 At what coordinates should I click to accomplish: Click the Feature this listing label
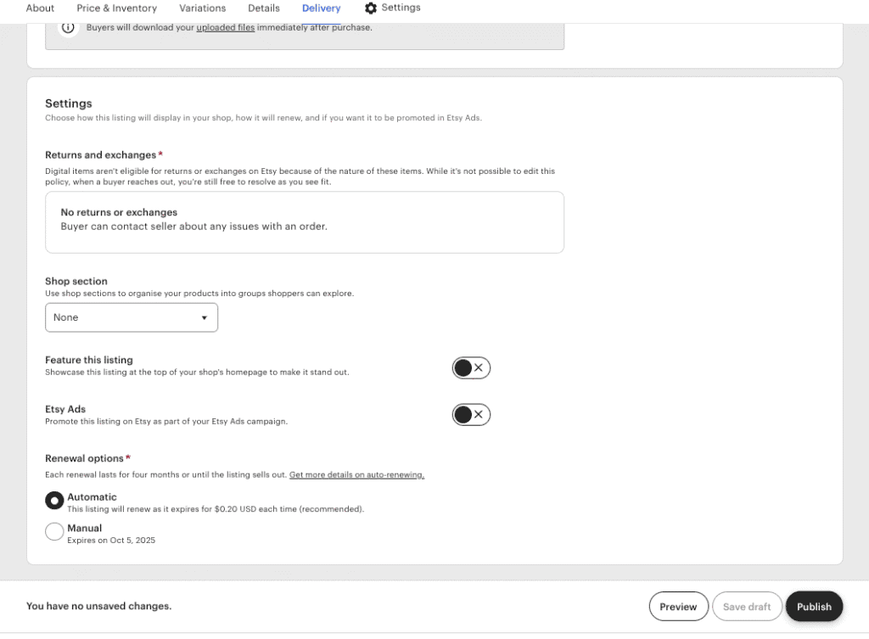[89, 360]
